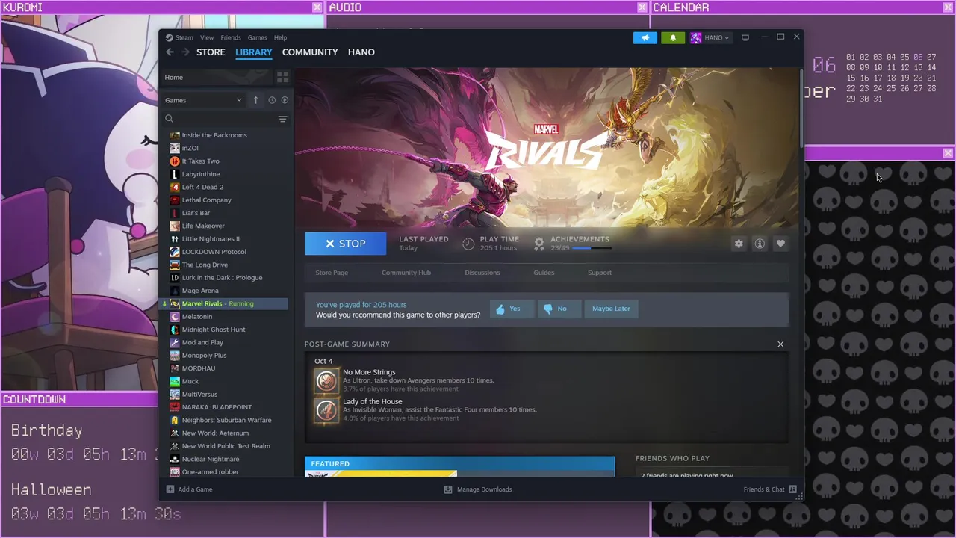This screenshot has width=956, height=538.
Task: Go back with the Steam navigation arrow
Action: 170,52
